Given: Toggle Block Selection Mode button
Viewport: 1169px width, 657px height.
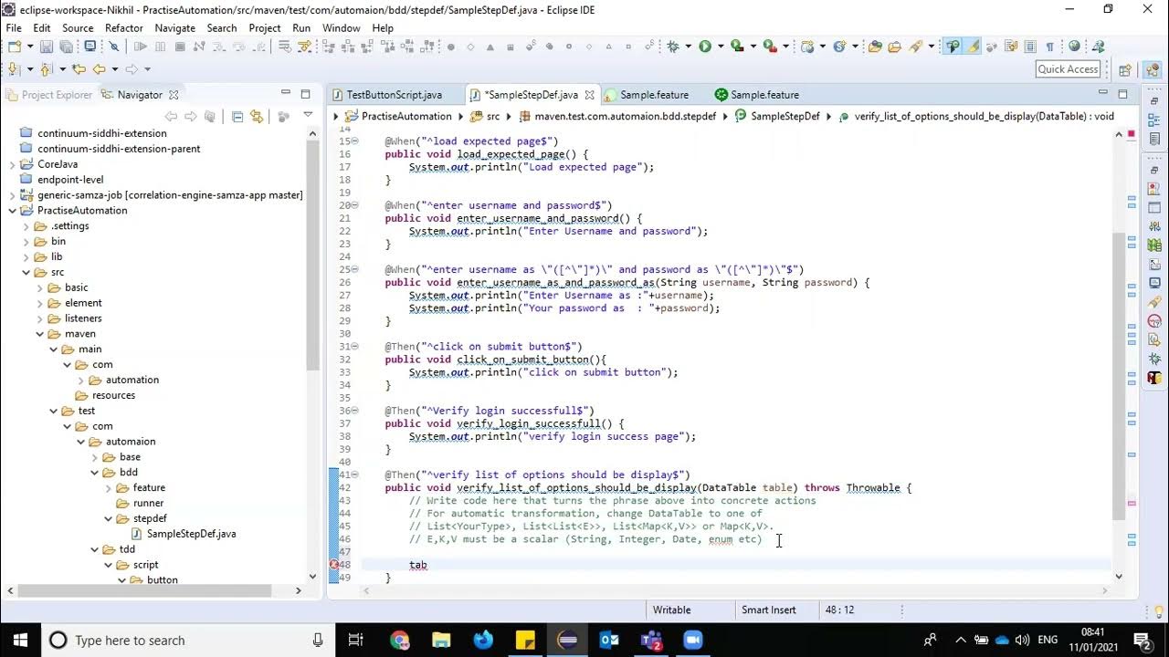Looking at the screenshot, I should tap(1030, 46).
